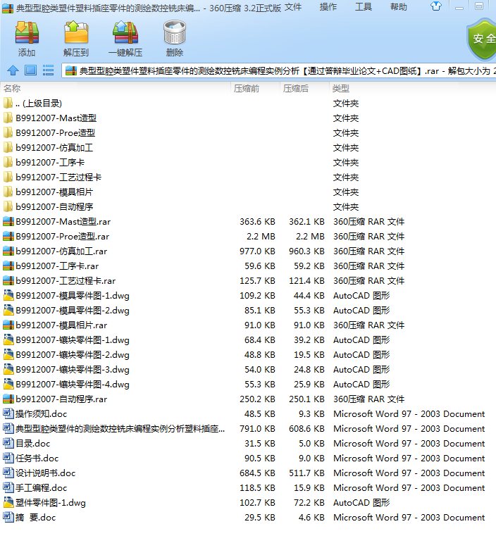Click the 解压到 (Extract to) icon
The width and height of the screenshot is (496, 536).
tap(76, 32)
